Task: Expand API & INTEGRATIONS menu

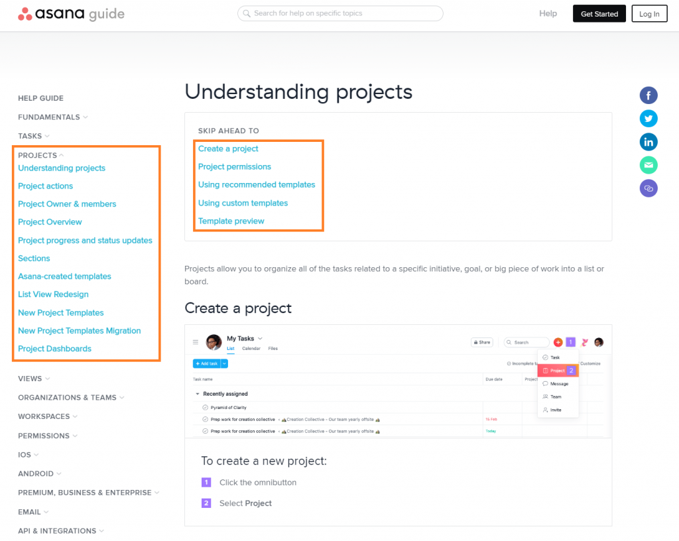Action: point(60,531)
